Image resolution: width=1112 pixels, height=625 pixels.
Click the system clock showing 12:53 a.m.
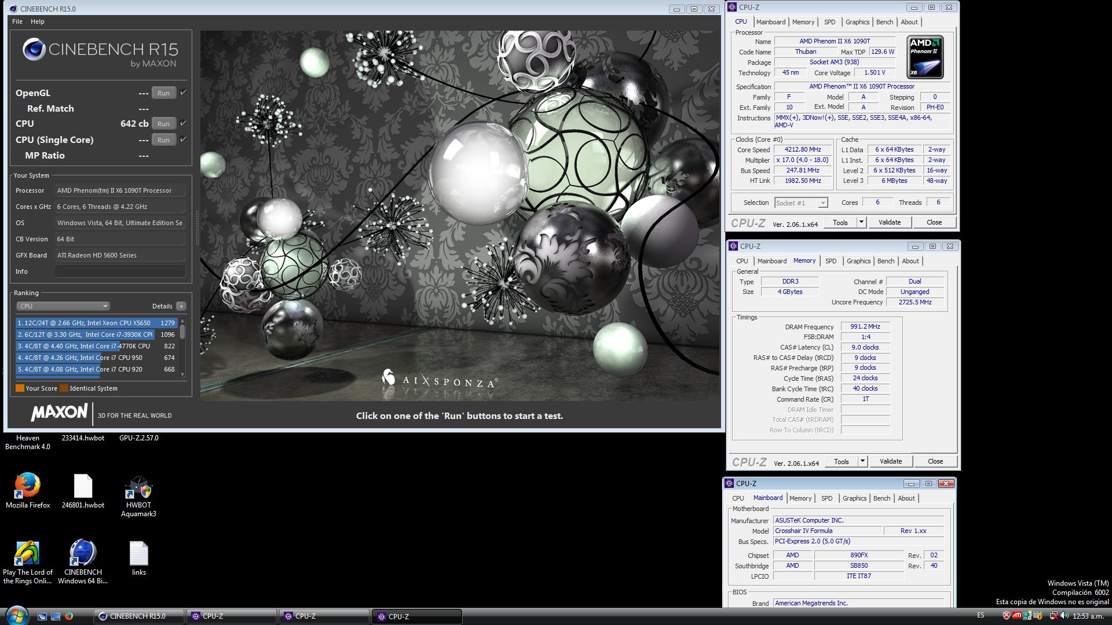(1088, 616)
